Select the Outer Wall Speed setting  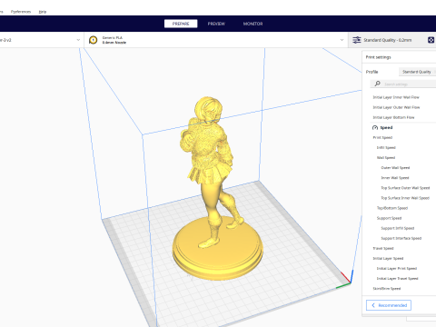(x=395, y=167)
